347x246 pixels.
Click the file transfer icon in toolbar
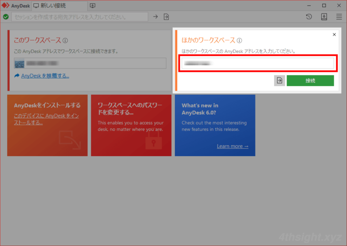[x=166, y=17]
